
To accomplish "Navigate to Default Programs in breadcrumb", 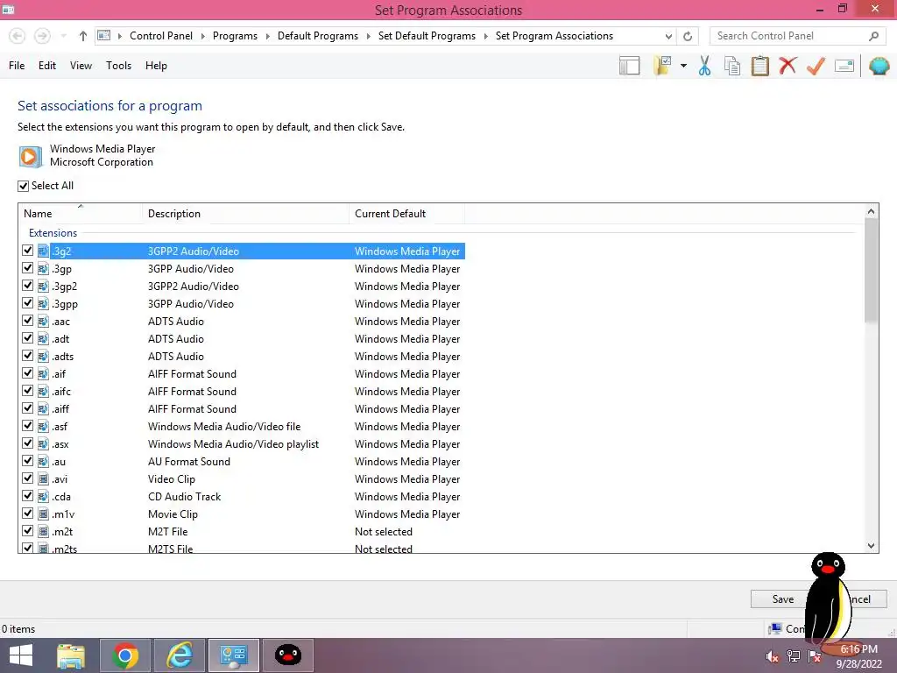I will (317, 36).
